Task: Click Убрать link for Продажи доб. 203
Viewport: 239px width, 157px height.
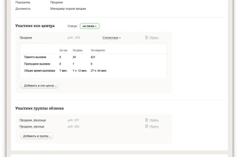Action: click(154, 38)
